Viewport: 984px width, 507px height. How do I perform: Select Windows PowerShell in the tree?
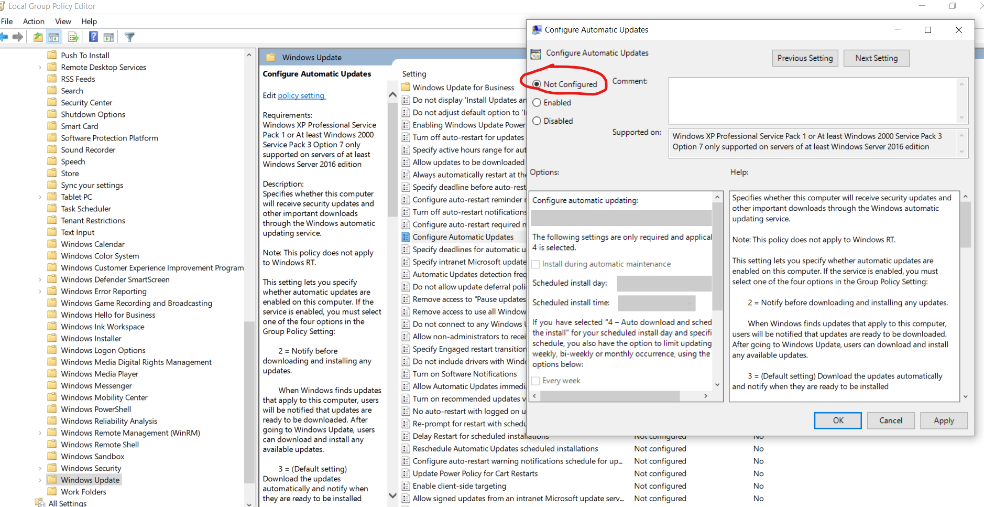click(96, 409)
